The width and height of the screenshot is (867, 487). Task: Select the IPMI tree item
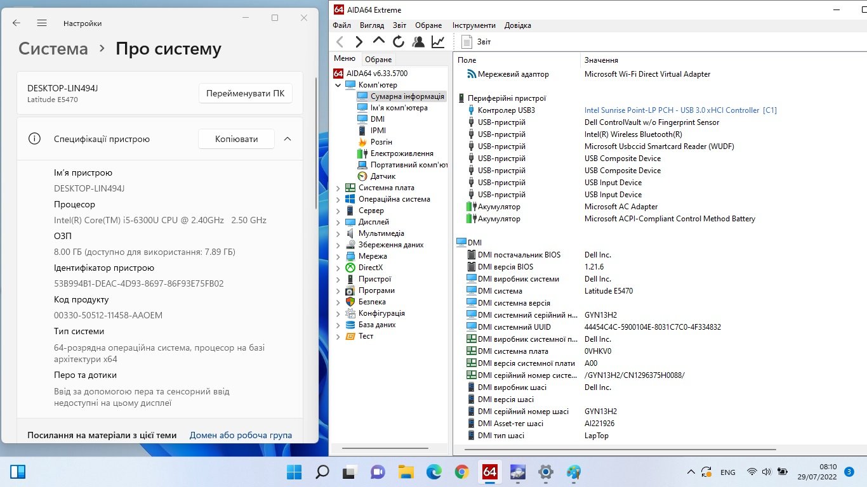coord(378,131)
